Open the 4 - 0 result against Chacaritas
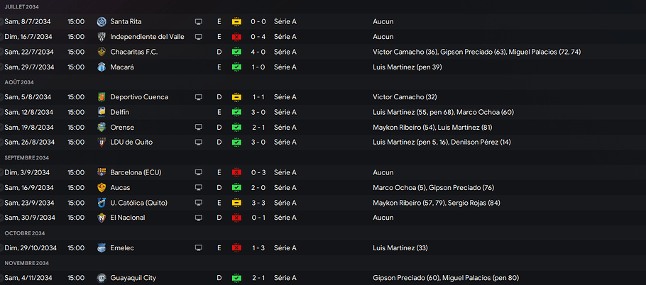Viewport: 646px width, 285px height. 258,52
